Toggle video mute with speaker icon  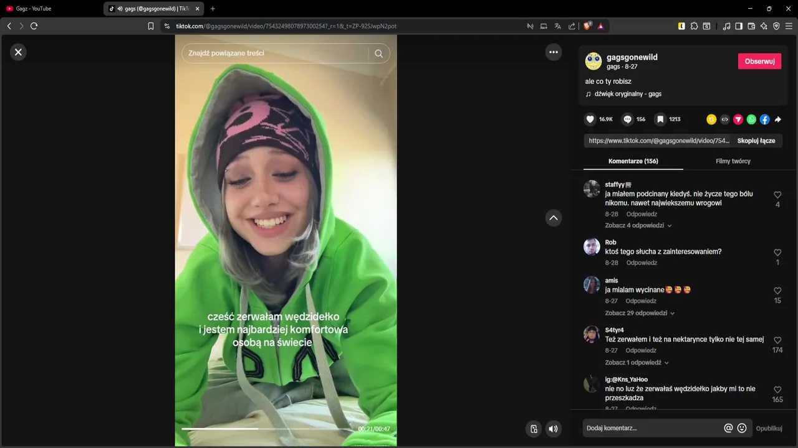[553, 429]
